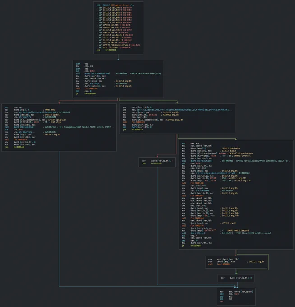Click the 'push esi' instruction line
This screenshot has height=307, width=295.
(x=82, y=69)
